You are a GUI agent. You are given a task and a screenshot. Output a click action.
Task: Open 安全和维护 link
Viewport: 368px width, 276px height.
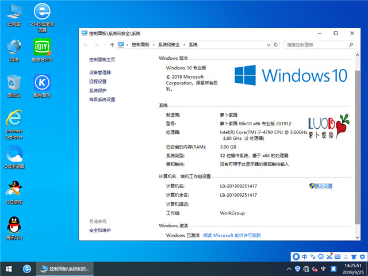pos(100,231)
